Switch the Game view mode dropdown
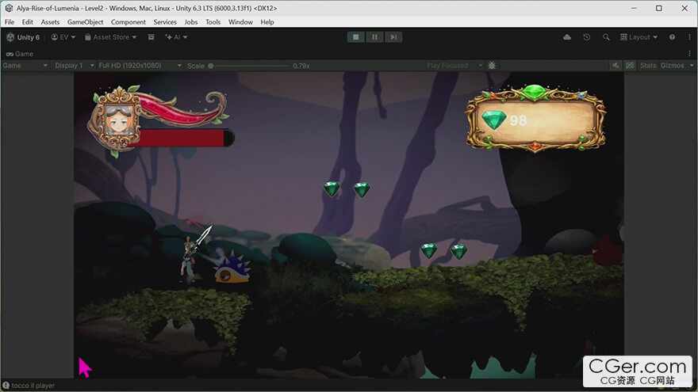This screenshot has width=698, height=392. coord(25,65)
